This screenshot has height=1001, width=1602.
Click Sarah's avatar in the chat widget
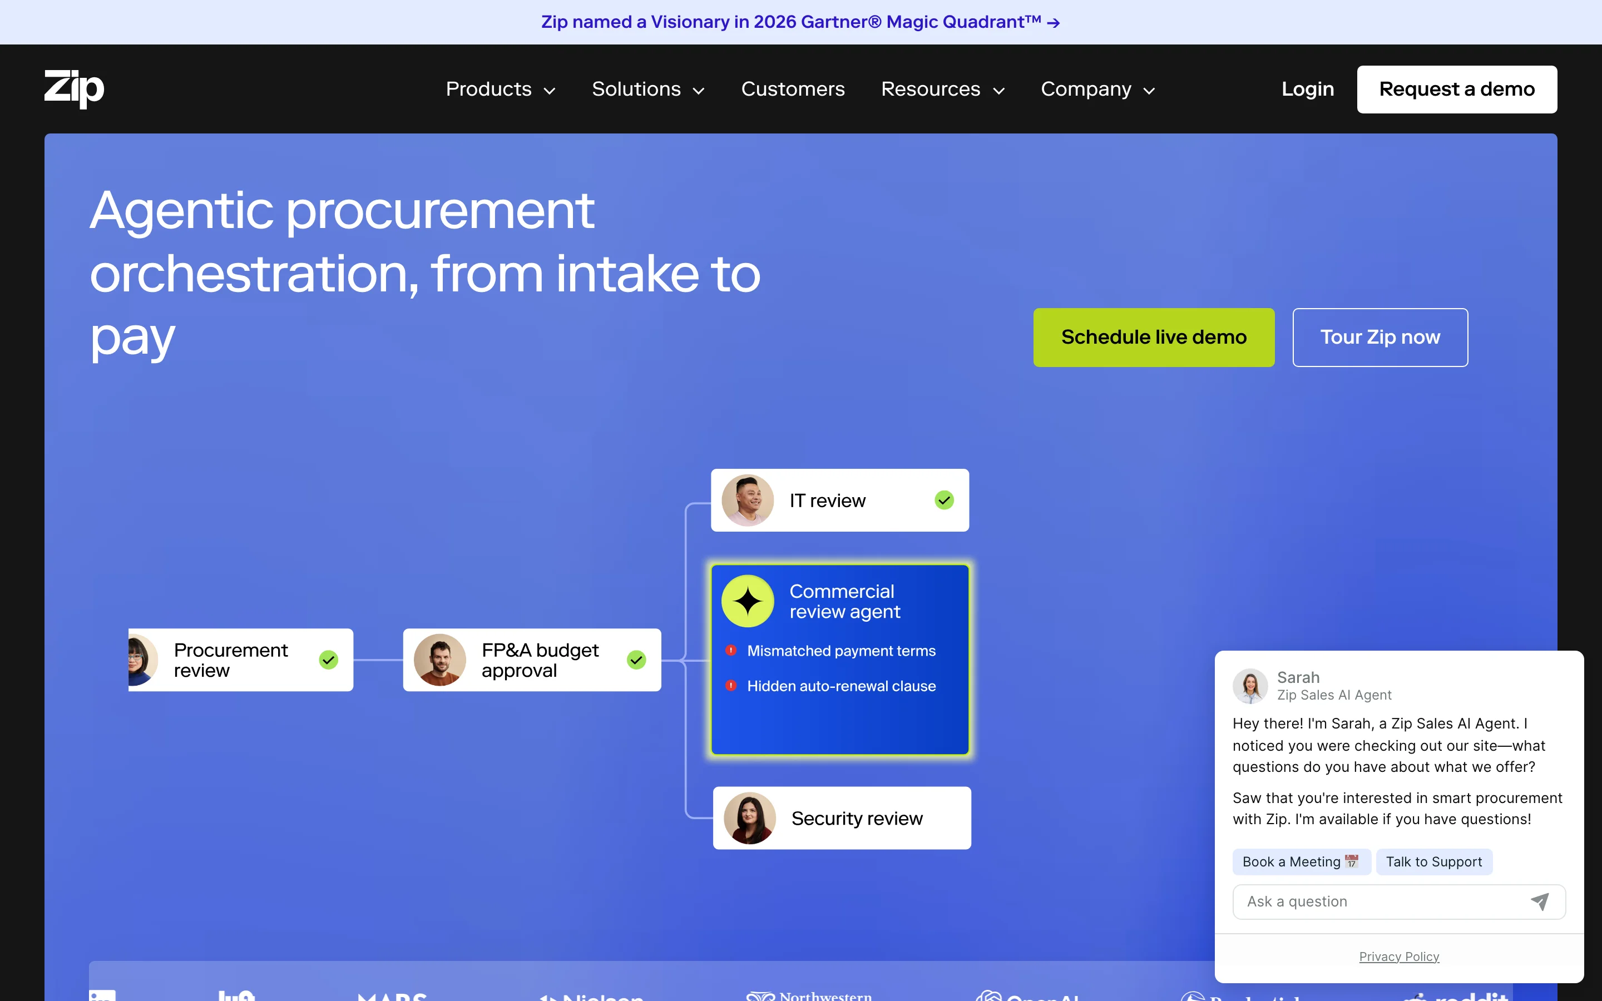(x=1250, y=686)
